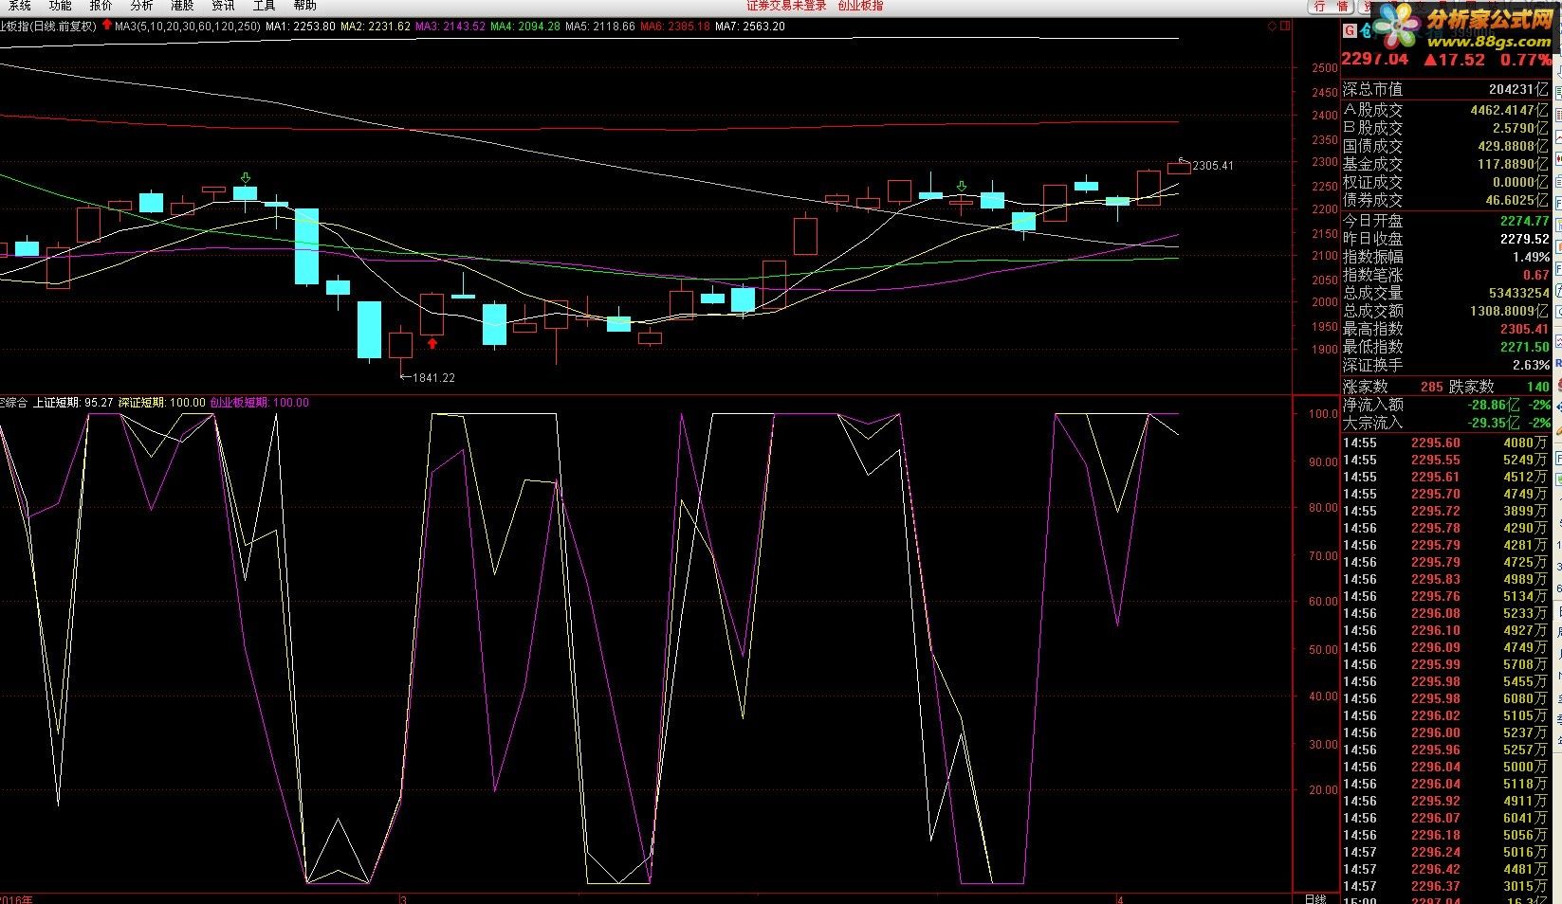Click the 总成交量 row
Screen dimensions: 1562x904
[x=1446, y=293]
